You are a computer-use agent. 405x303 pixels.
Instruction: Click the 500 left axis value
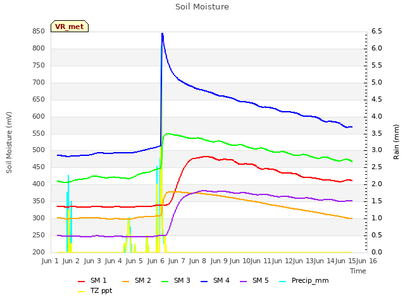tap(39, 150)
